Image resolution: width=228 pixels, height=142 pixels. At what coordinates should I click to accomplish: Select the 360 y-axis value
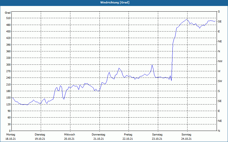tap(8, 51)
